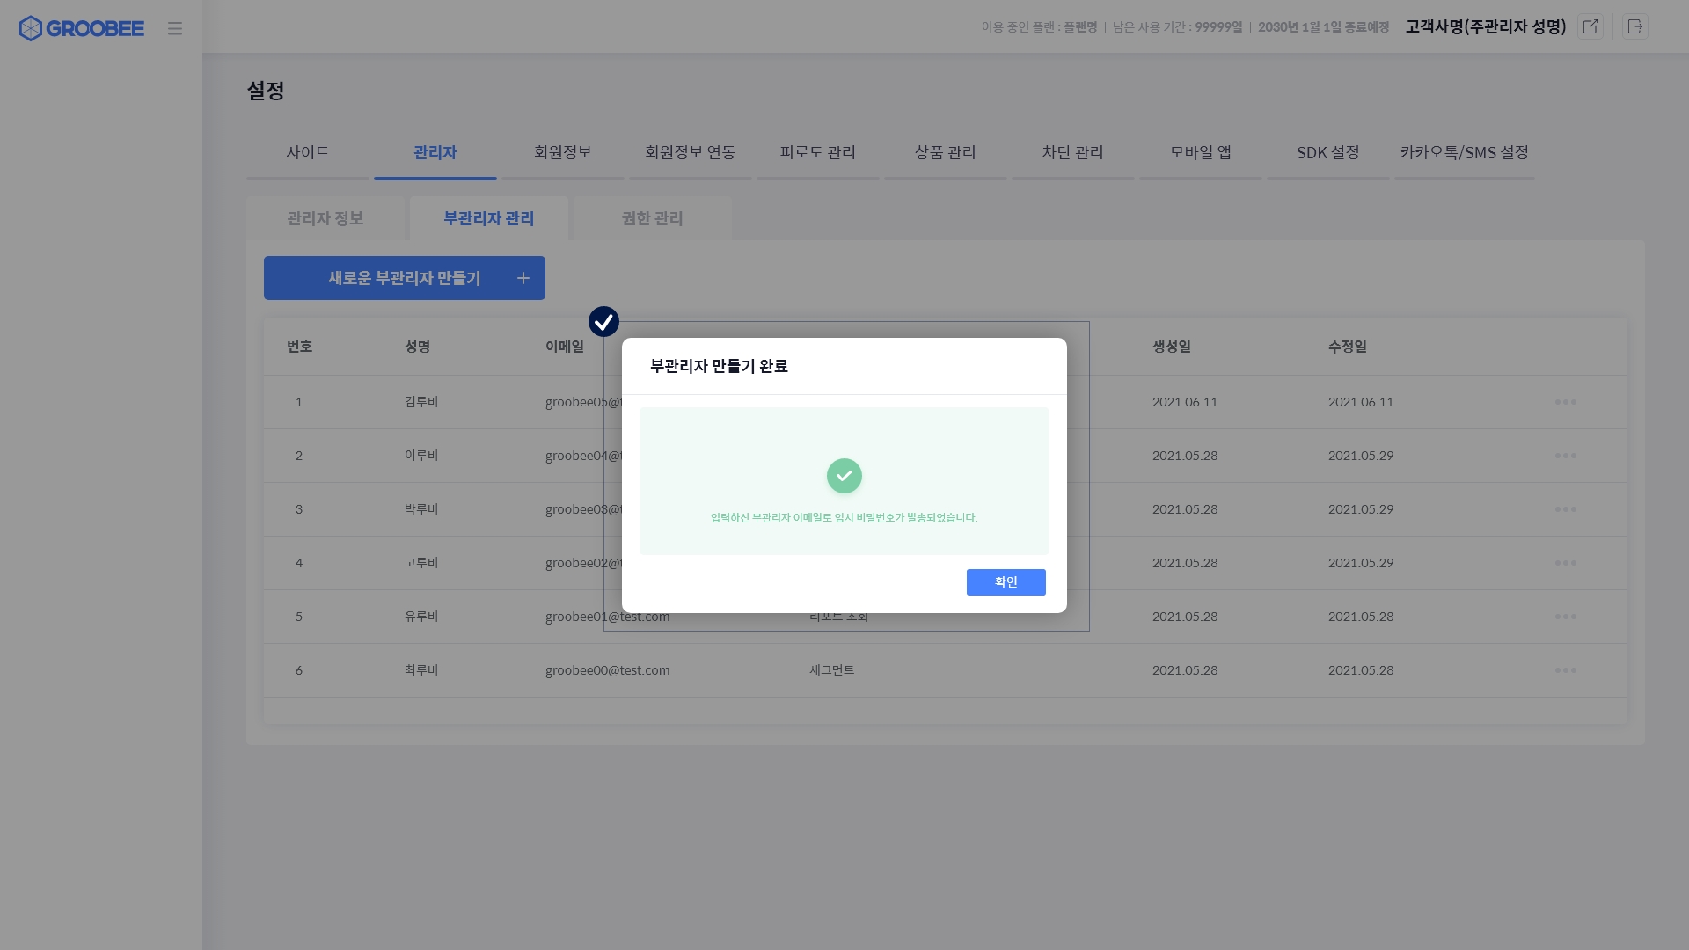Go to the 카카오톡/SMS 설정 tab
The height and width of the screenshot is (950, 1689).
1464,153
